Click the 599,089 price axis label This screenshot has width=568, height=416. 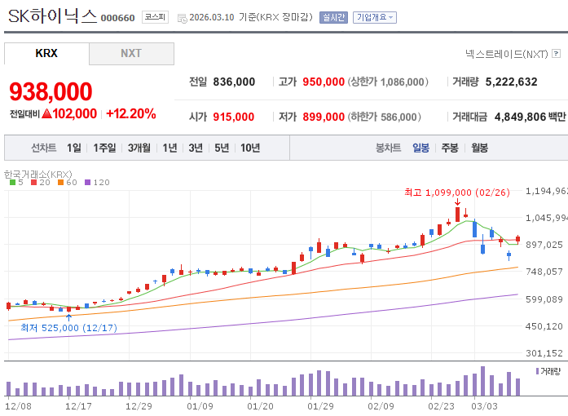coord(544,299)
